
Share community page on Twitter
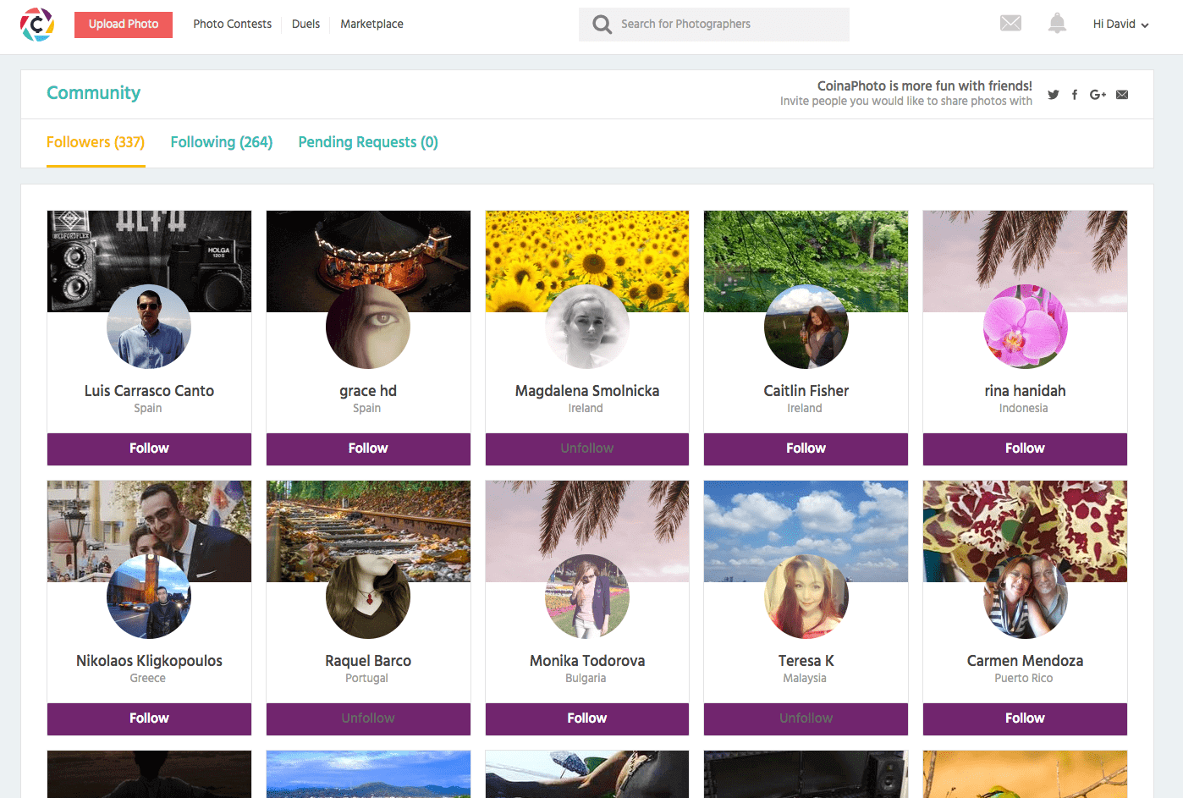coord(1053,94)
